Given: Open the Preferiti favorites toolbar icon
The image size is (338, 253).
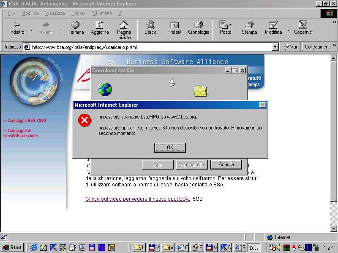Looking at the screenshot, I should (x=174, y=25).
